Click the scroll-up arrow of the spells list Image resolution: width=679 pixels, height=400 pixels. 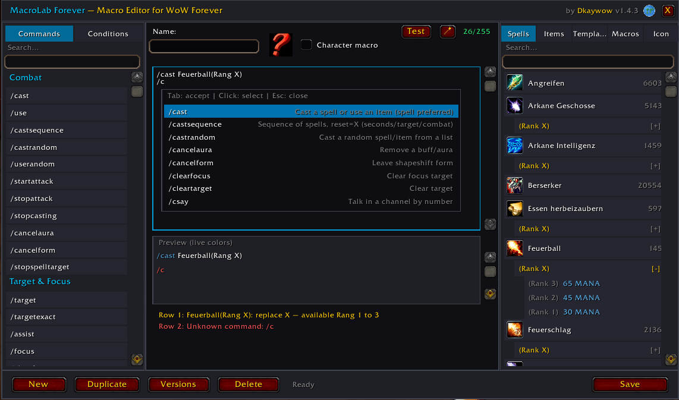[x=671, y=77]
